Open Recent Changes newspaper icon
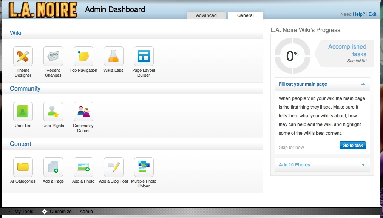The image size is (383, 218). (x=53, y=56)
